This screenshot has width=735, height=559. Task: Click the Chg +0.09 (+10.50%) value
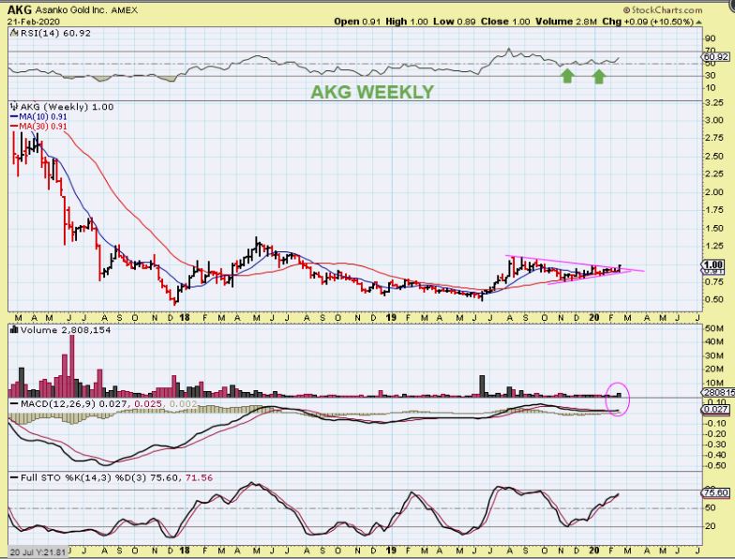point(647,22)
